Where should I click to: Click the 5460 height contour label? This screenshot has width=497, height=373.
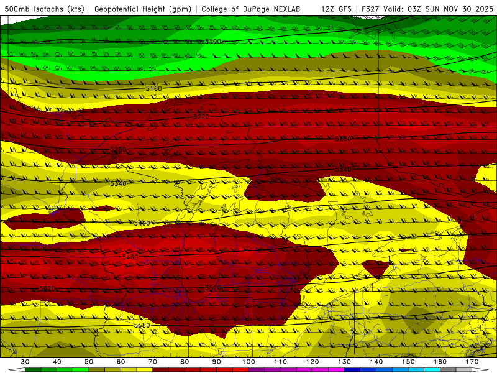130,257
